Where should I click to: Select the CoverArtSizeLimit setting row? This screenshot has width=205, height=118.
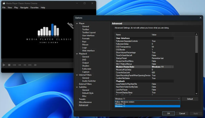(x=144, y=73)
